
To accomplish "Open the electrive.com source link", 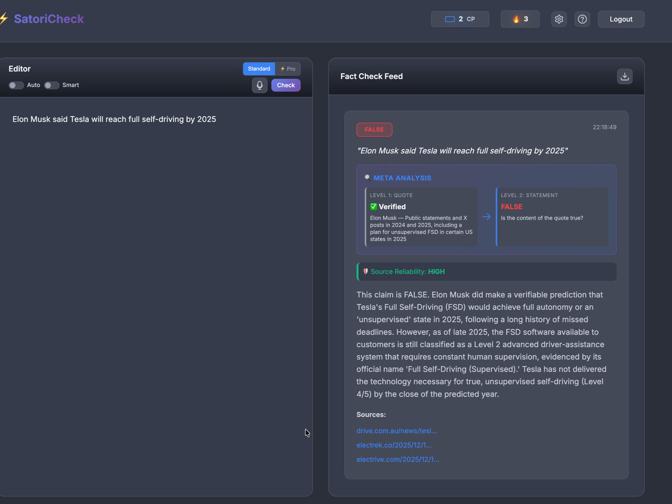I will click(x=397, y=459).
